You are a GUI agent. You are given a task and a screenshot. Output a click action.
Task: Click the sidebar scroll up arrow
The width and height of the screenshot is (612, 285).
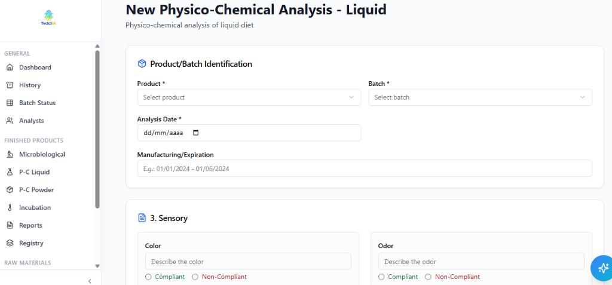pyautogui.click(x=97, y=46)
